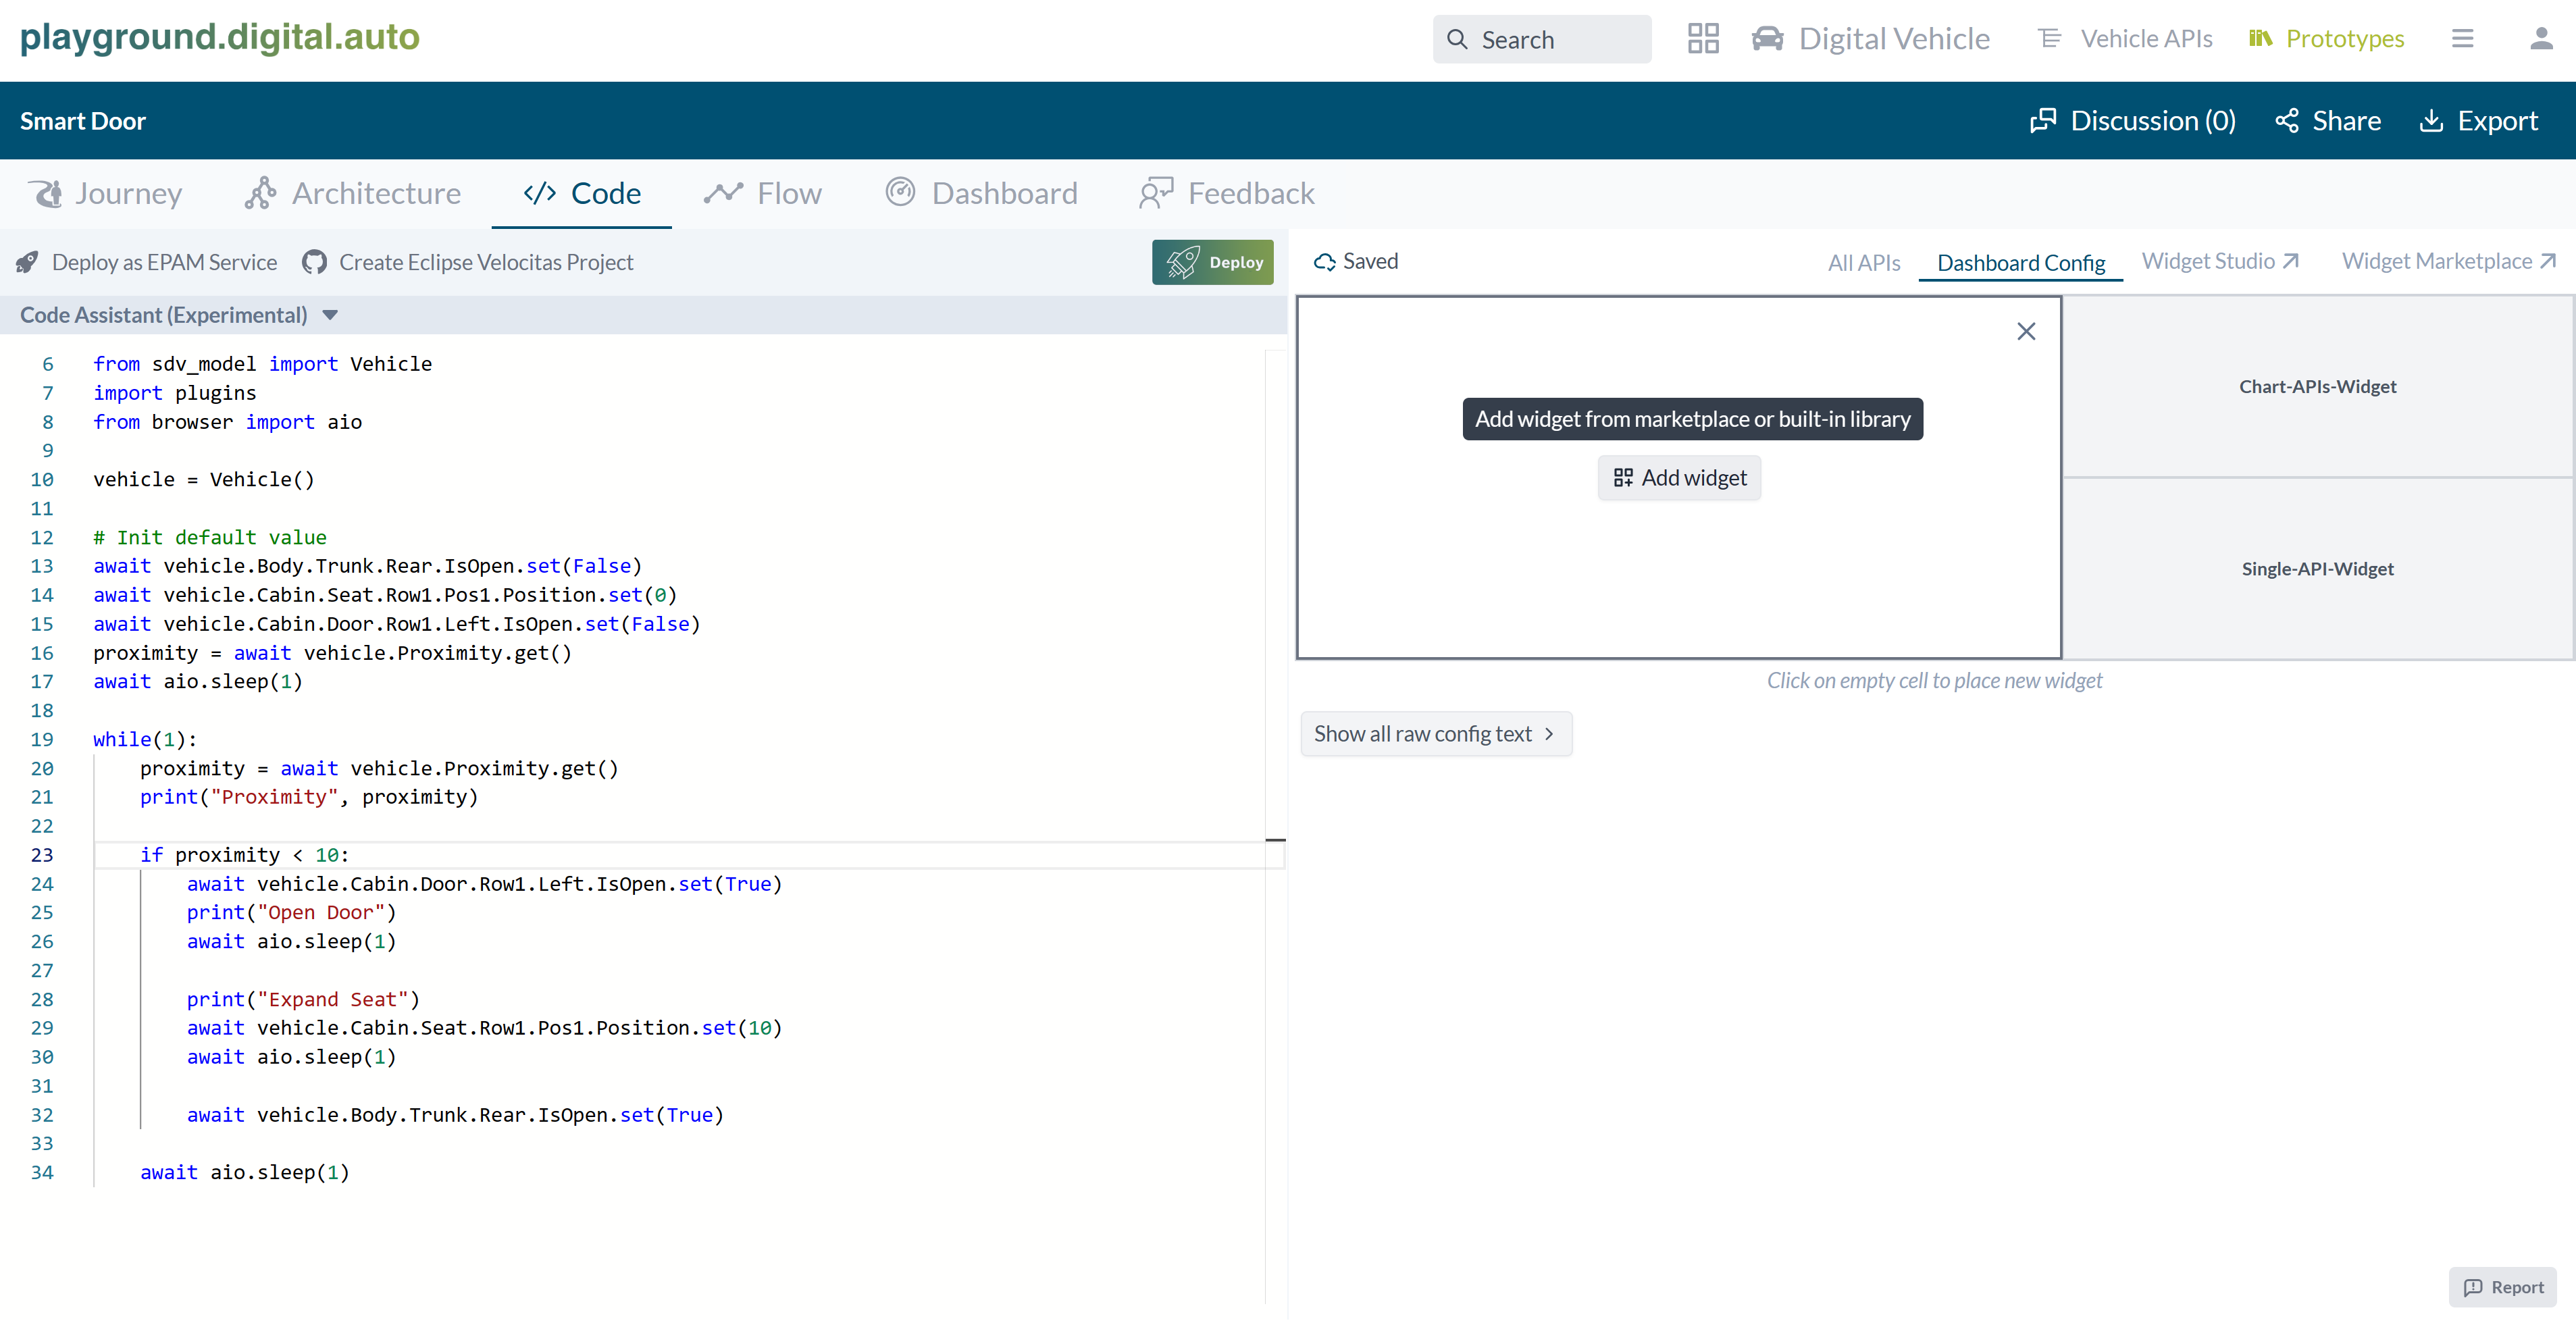
Task: Switch to the Flow tab
Action: [763, 193]
